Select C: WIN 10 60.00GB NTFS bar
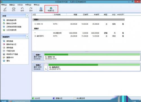Screen dimensions: 141x102 click(92, 57)
